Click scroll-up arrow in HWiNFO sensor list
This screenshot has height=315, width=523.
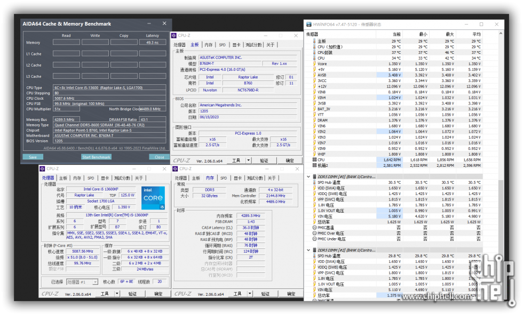(501, 34)
